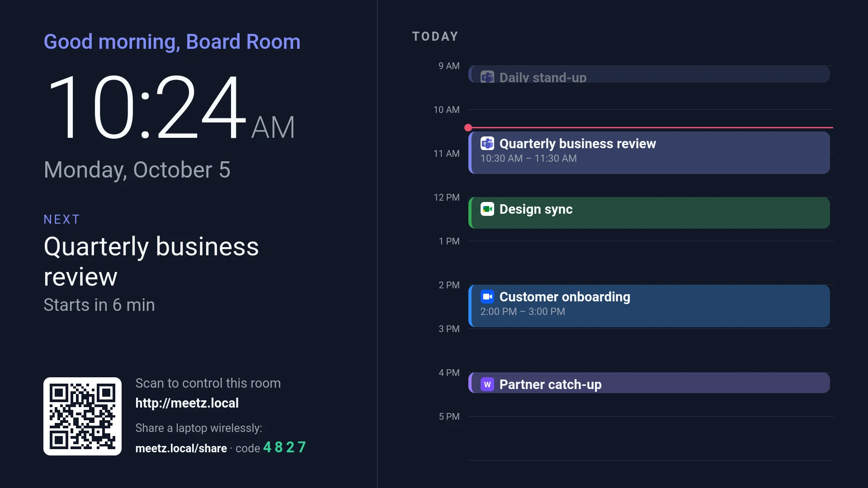
Task: Open the Customer onboarding event card
Action: 649,306
